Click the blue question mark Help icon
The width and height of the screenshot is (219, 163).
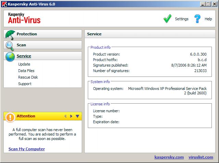point(197,19)
